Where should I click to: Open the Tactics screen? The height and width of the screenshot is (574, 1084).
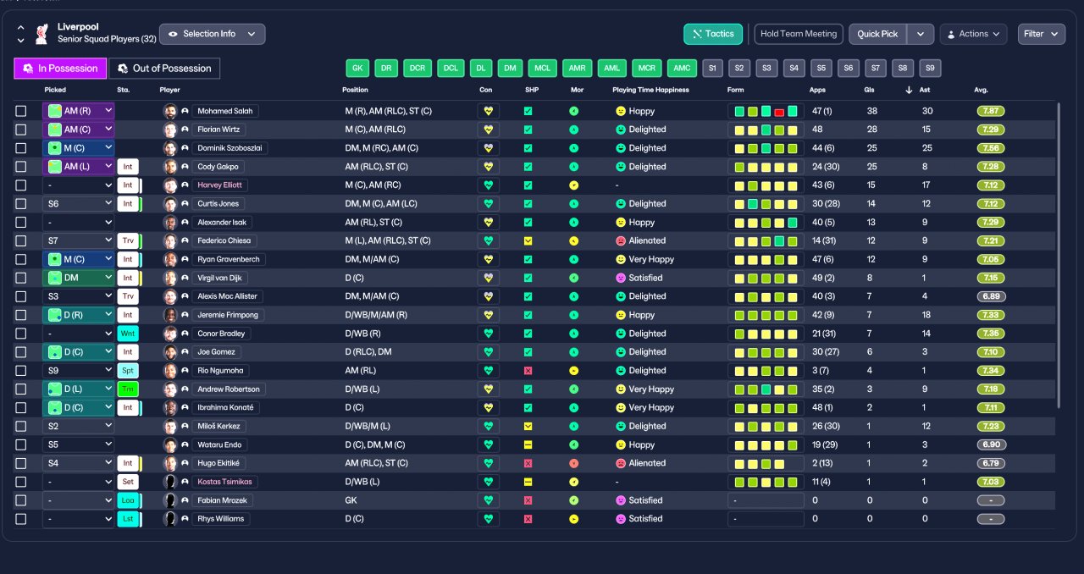pos(713,34)
